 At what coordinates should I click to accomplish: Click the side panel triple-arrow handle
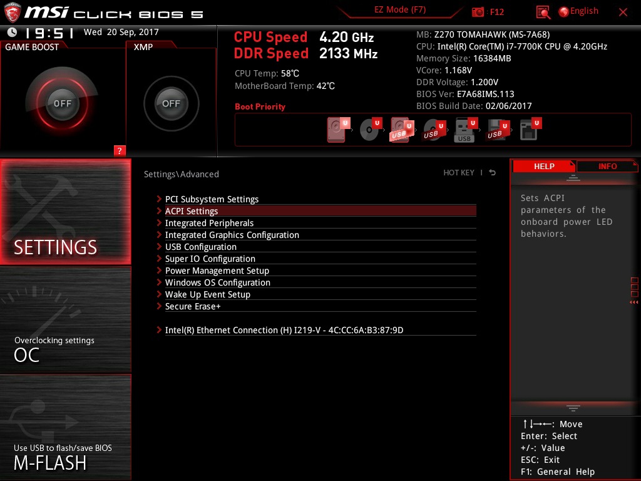click(633, 303)
